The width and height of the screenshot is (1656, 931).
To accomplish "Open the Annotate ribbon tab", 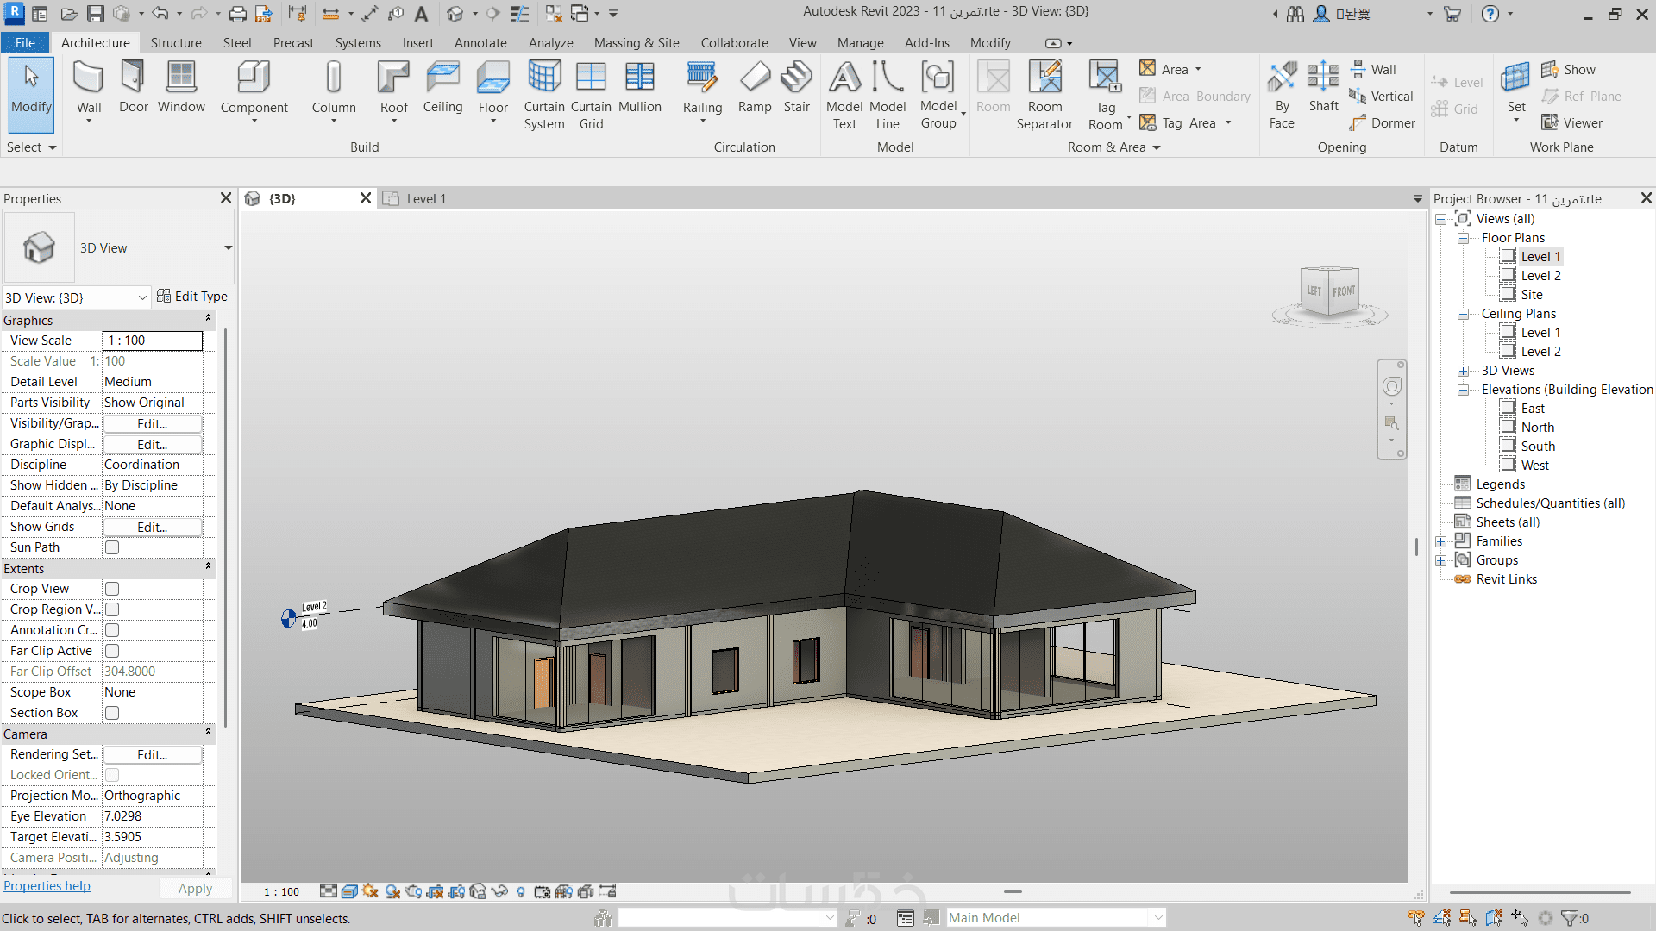I will (480, 43).
